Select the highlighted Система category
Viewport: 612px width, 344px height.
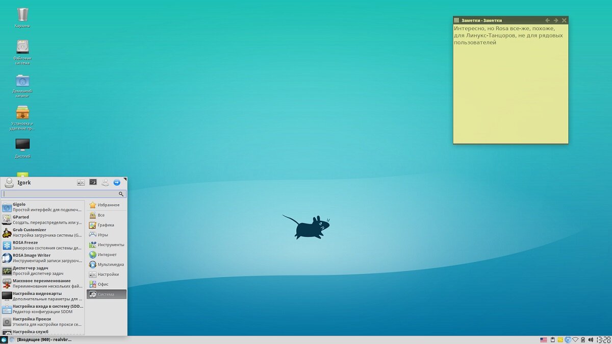[x=107, y=294]
